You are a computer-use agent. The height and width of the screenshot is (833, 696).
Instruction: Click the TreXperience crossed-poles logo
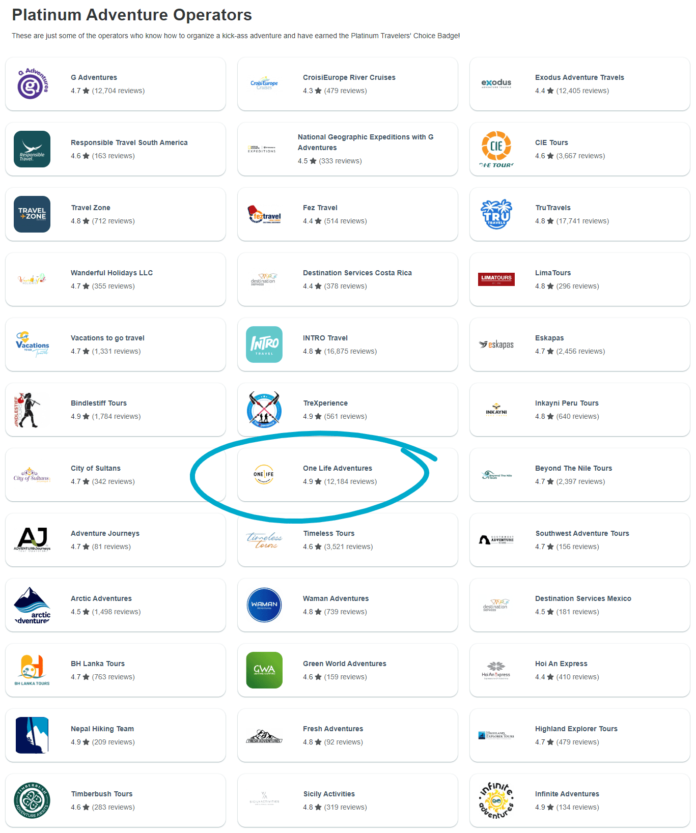pos(264,410)
